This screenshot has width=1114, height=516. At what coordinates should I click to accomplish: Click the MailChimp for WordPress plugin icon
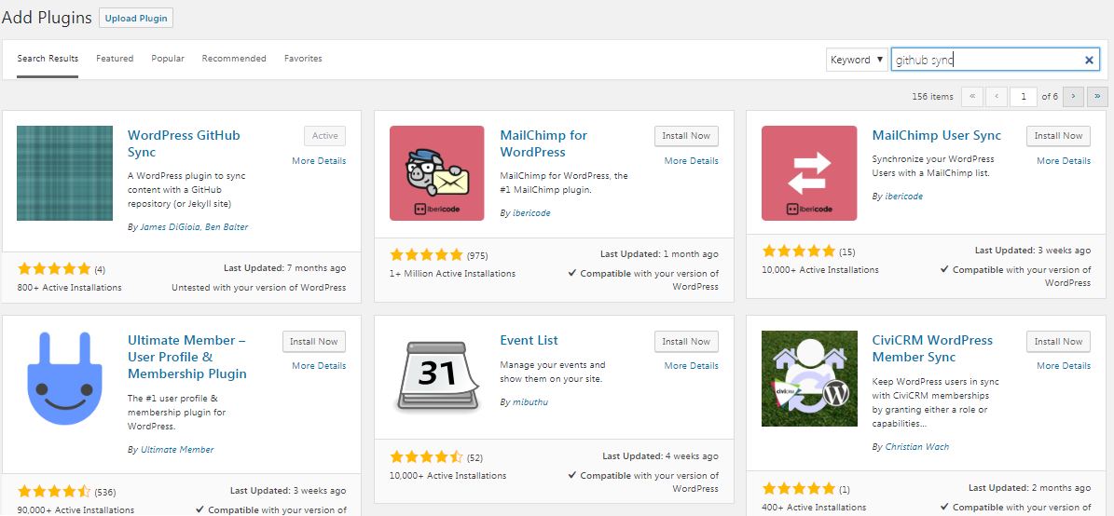coord(437,173)
